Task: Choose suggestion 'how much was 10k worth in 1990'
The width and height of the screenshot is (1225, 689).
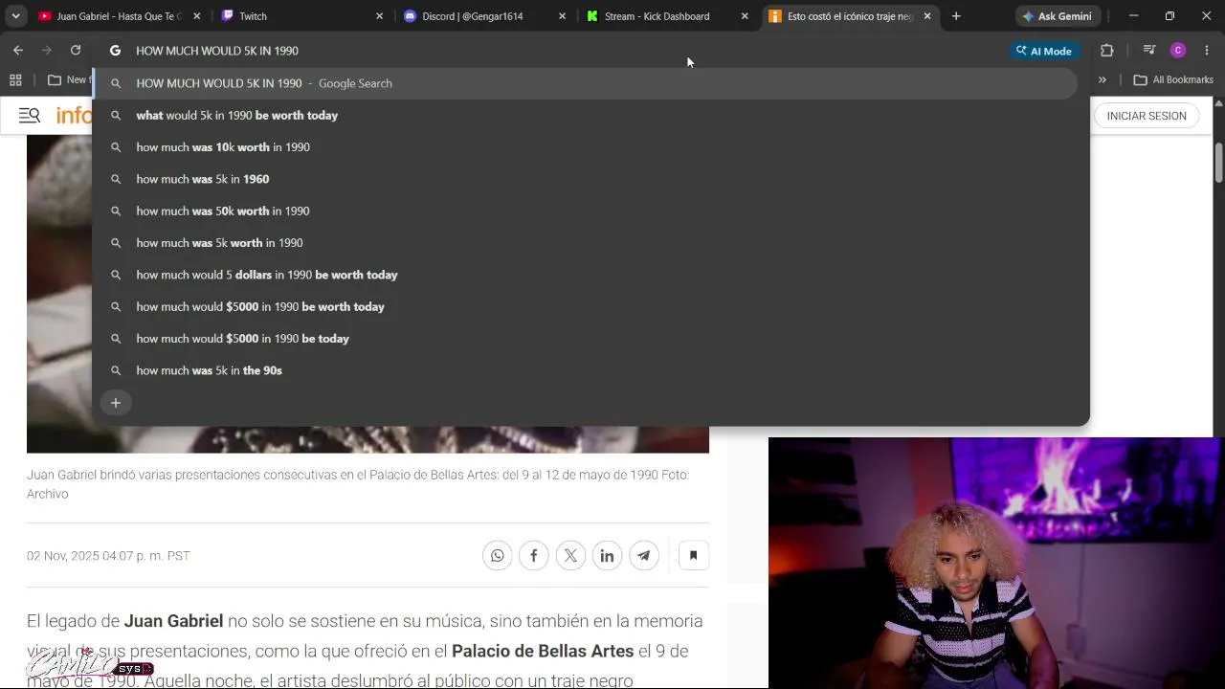Action: click(x=585, y=147)
